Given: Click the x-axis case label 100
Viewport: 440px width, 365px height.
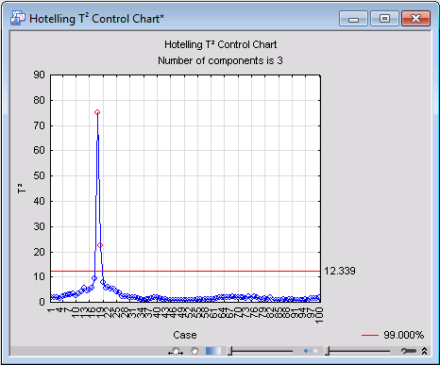Looking at the screenshot, I should (319, 315).
